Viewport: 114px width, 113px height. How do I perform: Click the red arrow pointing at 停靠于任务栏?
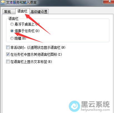29,37
